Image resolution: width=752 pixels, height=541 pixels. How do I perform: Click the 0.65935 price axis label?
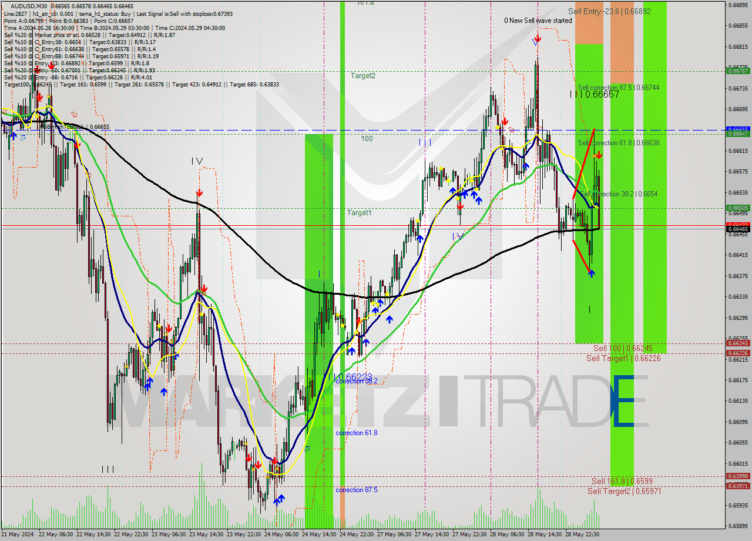[738, 505]
